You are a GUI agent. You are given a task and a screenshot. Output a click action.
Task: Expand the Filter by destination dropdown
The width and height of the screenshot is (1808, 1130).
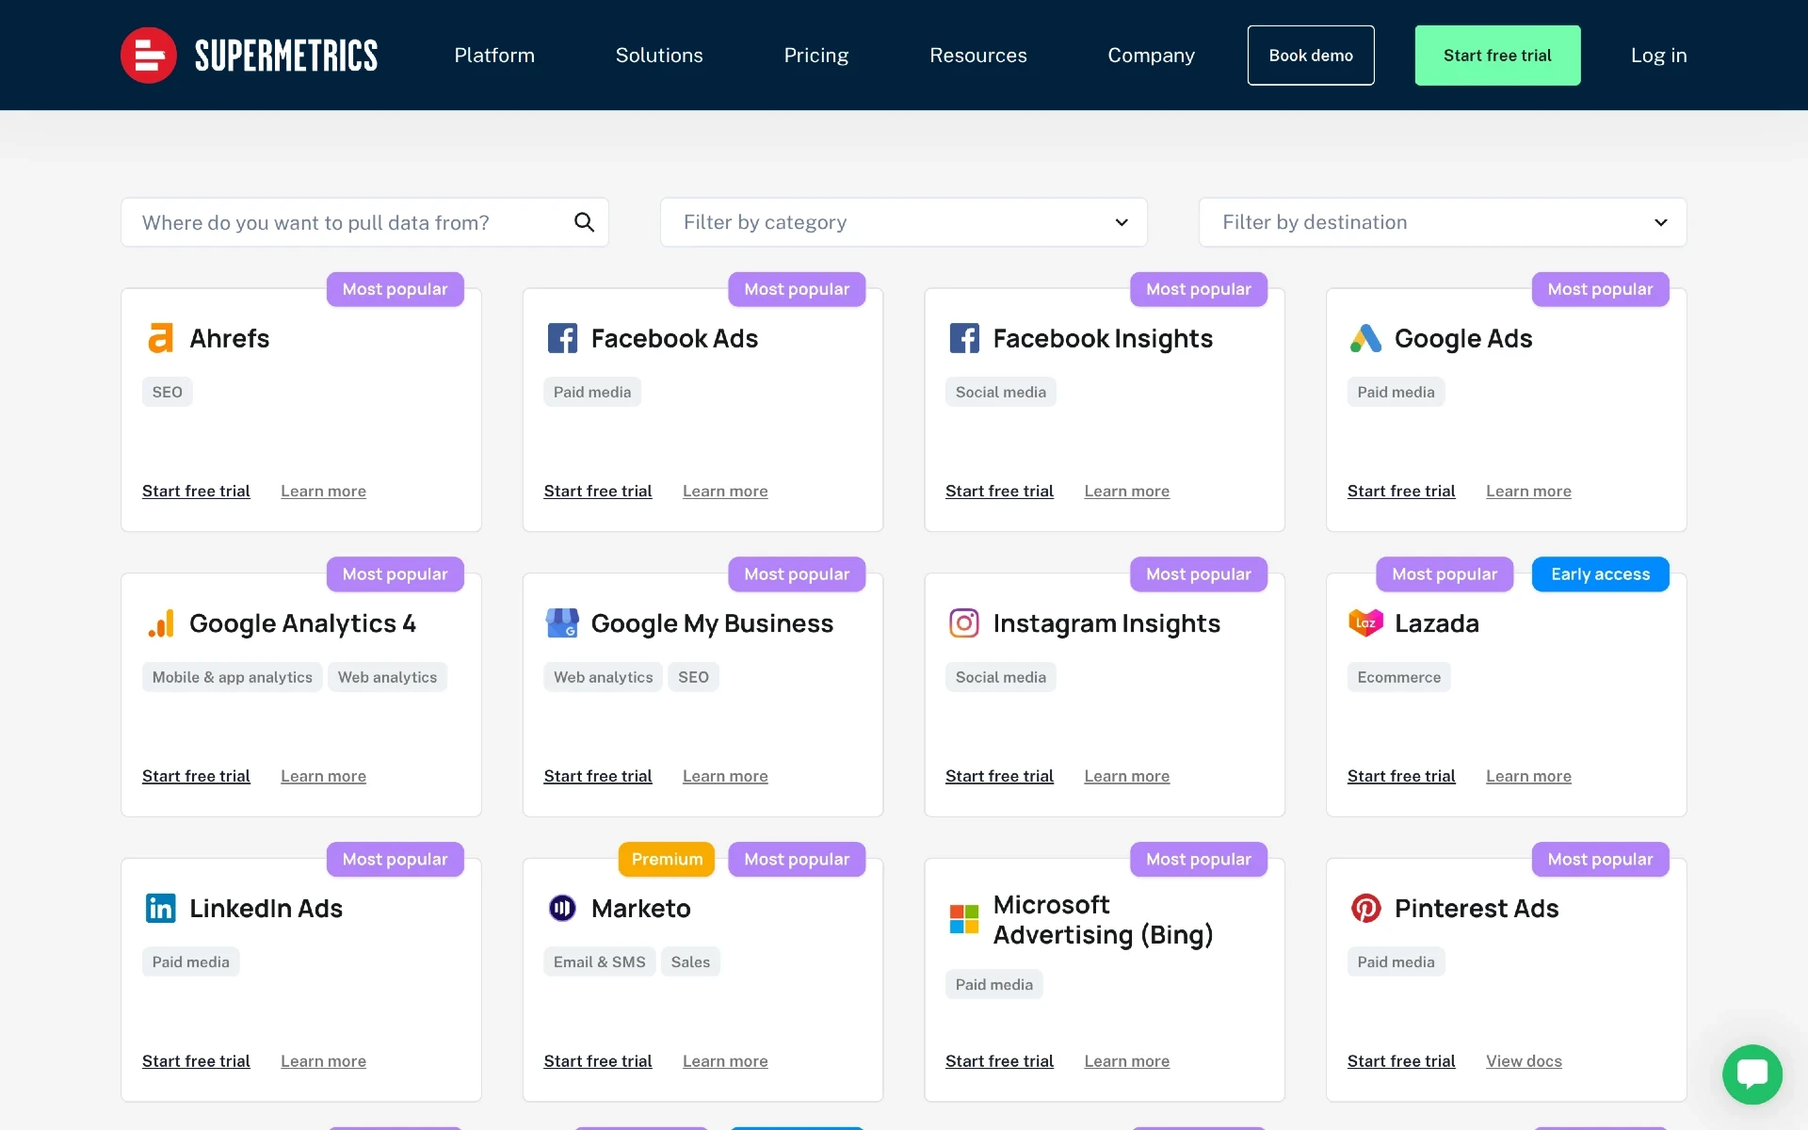click(x=1443, y=222)
